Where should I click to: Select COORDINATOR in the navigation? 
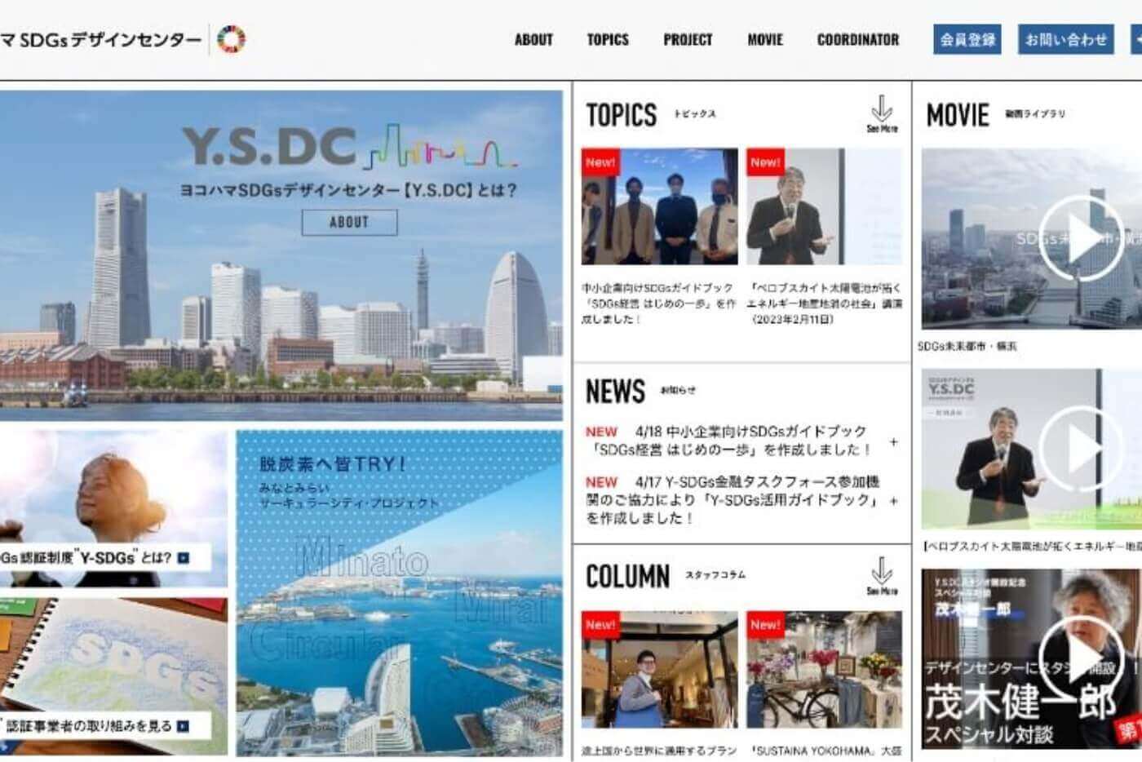tap(858, 39)
